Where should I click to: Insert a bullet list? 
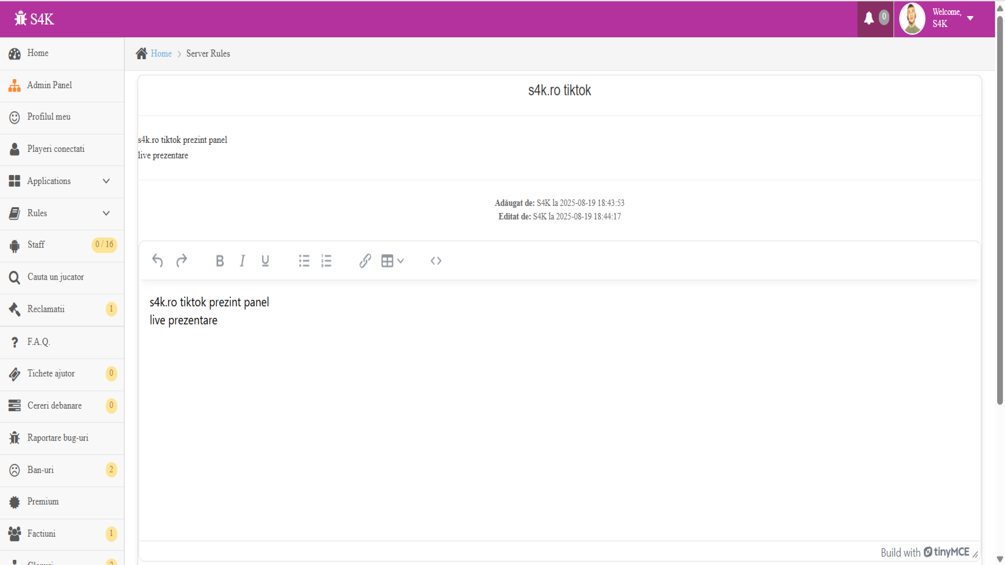pyautogui.click(x=304, y=261)
